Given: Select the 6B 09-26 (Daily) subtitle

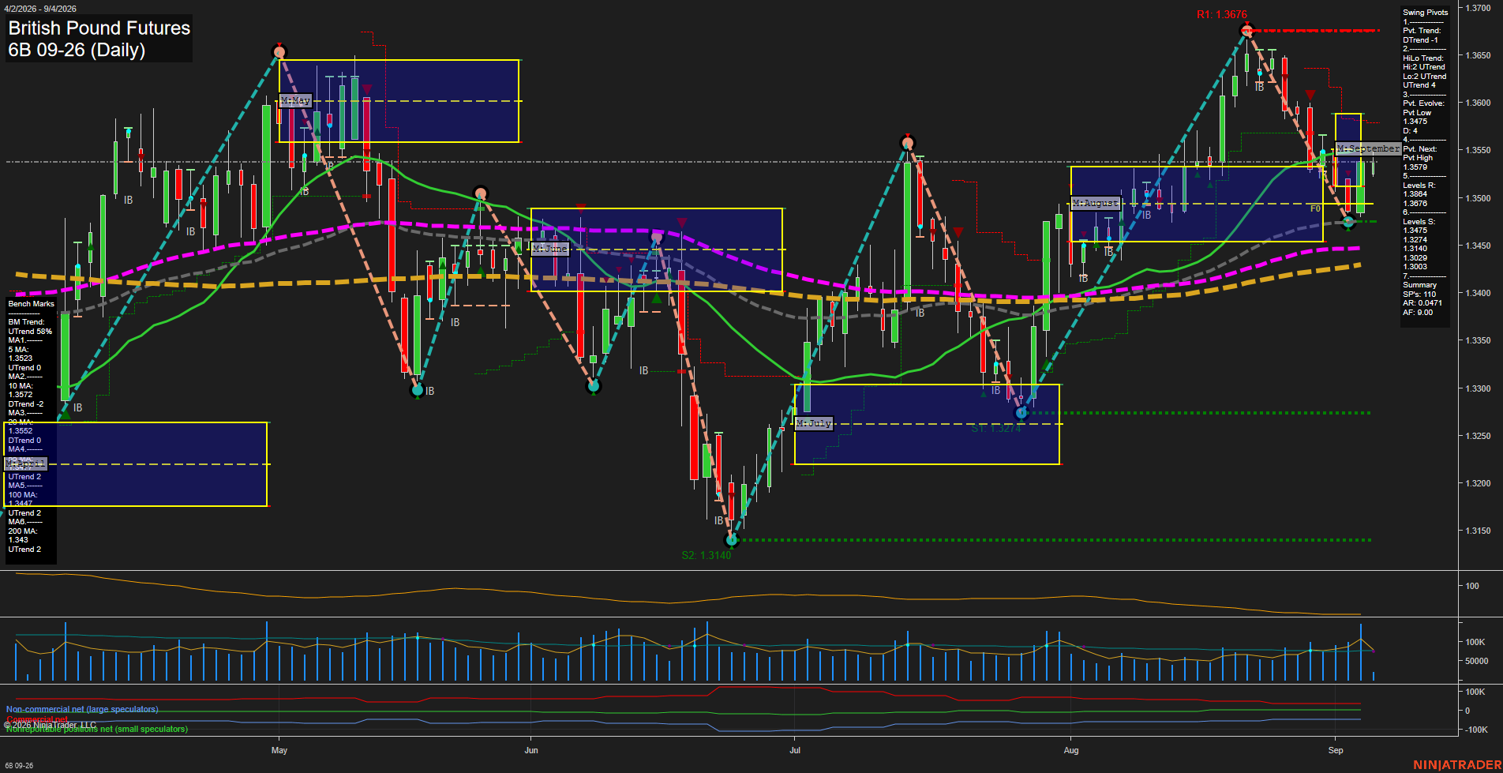Looking at the screenshot, I should 77,51.
